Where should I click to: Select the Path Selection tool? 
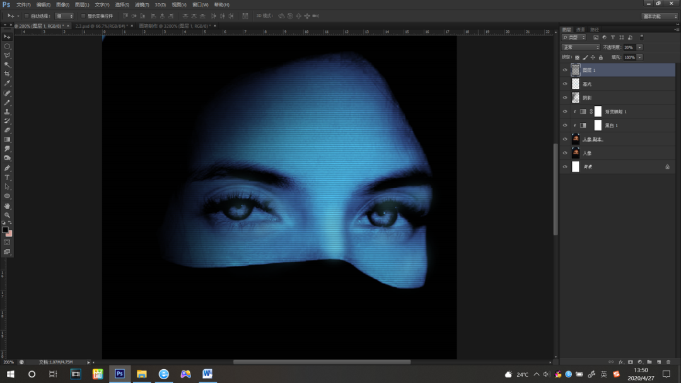click(x=7, y=187)
